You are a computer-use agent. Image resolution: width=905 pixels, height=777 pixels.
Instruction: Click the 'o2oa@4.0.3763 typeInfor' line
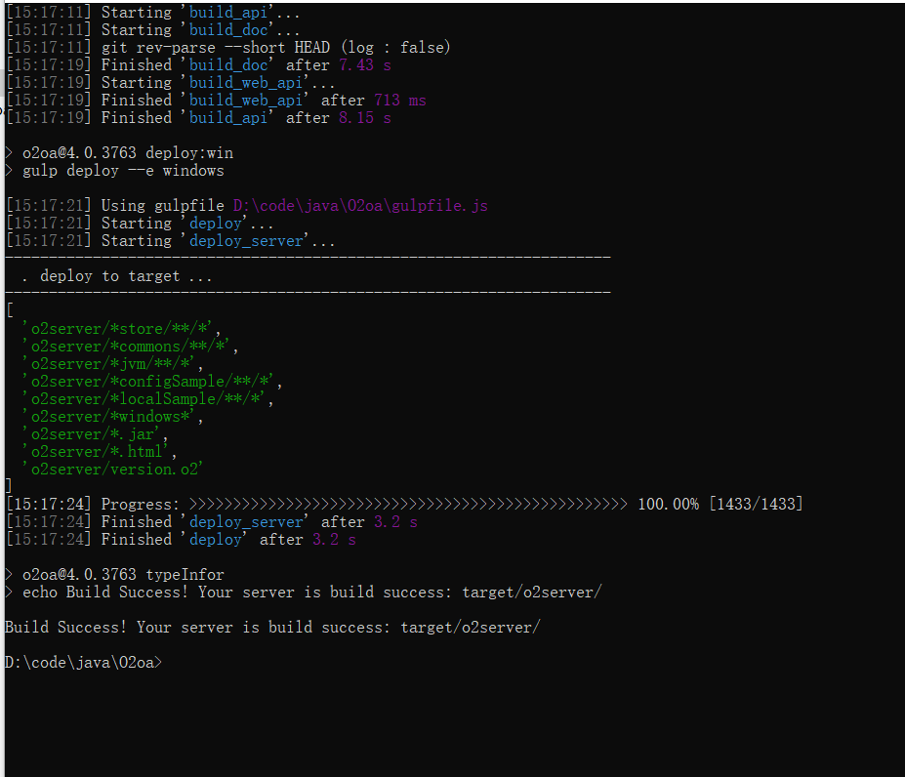click(x=123, y=575)
